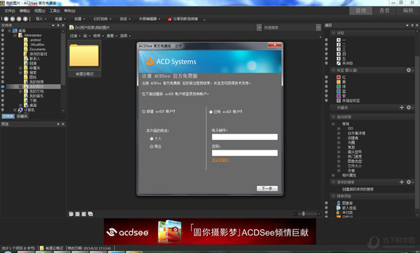
Task: Close the 预览 (Preview) pane
Action: [63, 124]
